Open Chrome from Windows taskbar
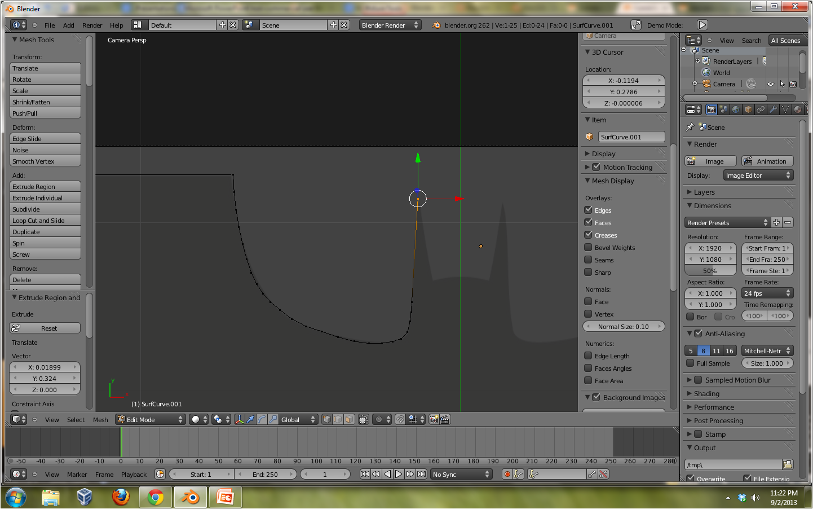The width and height of the screenshot is (813, 509). (156, 497)
